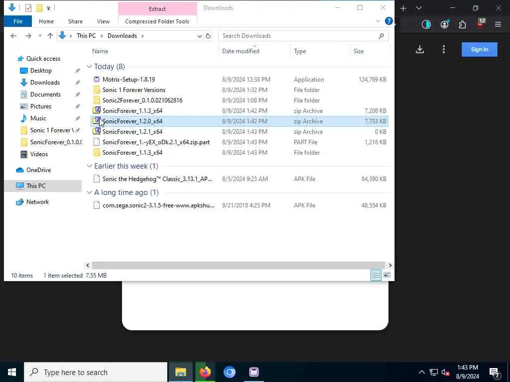Sort by the Name column header
510x382 pixels.
(x=100, y=51)
